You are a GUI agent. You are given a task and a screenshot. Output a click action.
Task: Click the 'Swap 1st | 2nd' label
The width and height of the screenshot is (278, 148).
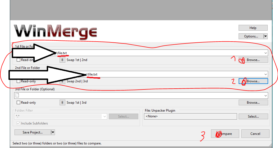pos(77,60)
